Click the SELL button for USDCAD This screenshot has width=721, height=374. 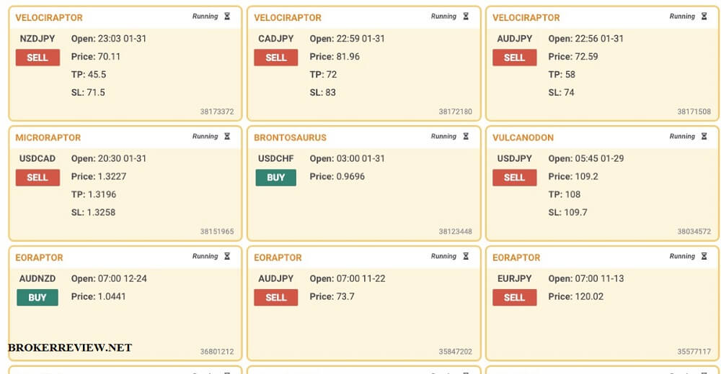(37, 178)
